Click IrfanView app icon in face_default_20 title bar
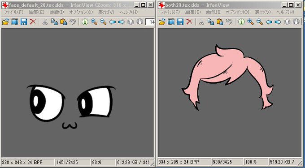This screenshot has height=168, width=305. tap(4, 5)
